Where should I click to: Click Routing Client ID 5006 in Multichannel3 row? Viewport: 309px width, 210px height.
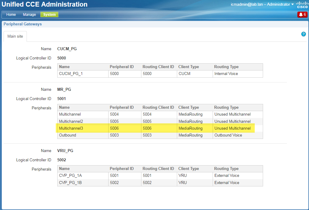click(159, 128)
